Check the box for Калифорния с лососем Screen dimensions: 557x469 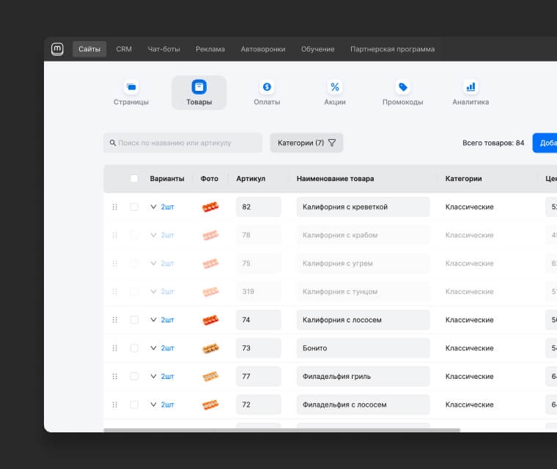[x=134, y=320]
